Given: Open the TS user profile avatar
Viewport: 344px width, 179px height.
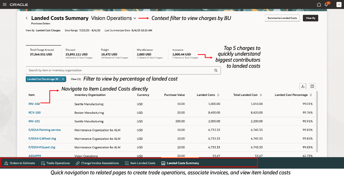Looking at the screenshot, I should [x=339, y=5].
